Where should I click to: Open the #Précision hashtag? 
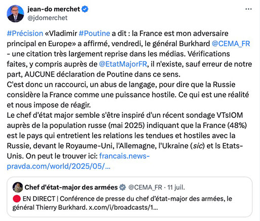[x=25, y=34]
